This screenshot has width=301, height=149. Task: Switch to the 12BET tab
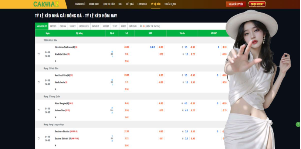tap(115, 26)
